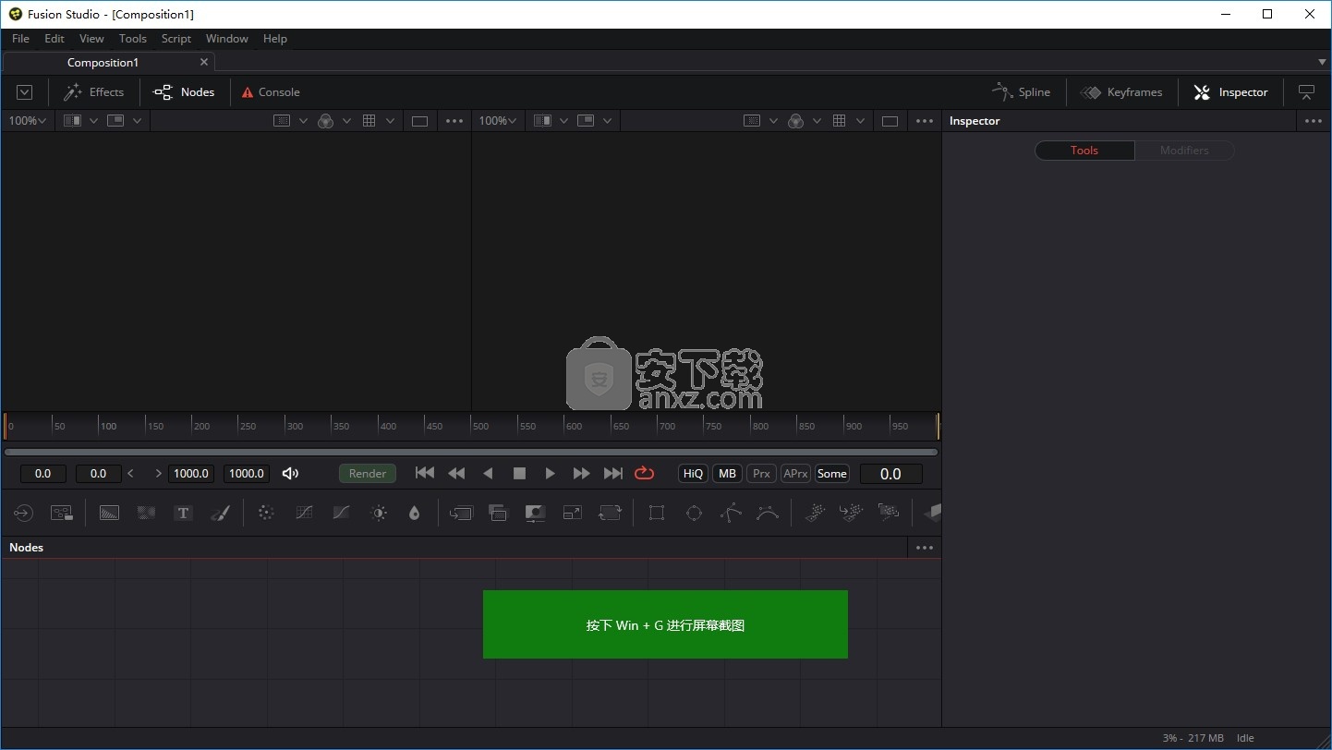Open right viewer 100% zoom dropdown

[497, 121]
